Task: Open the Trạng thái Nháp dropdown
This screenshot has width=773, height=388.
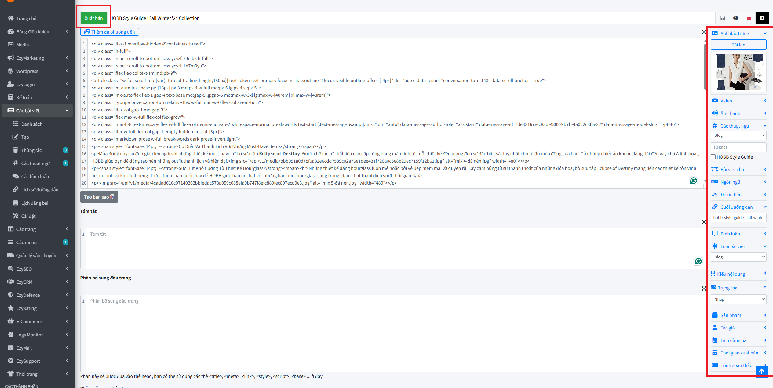Action: tap(738, 299)
